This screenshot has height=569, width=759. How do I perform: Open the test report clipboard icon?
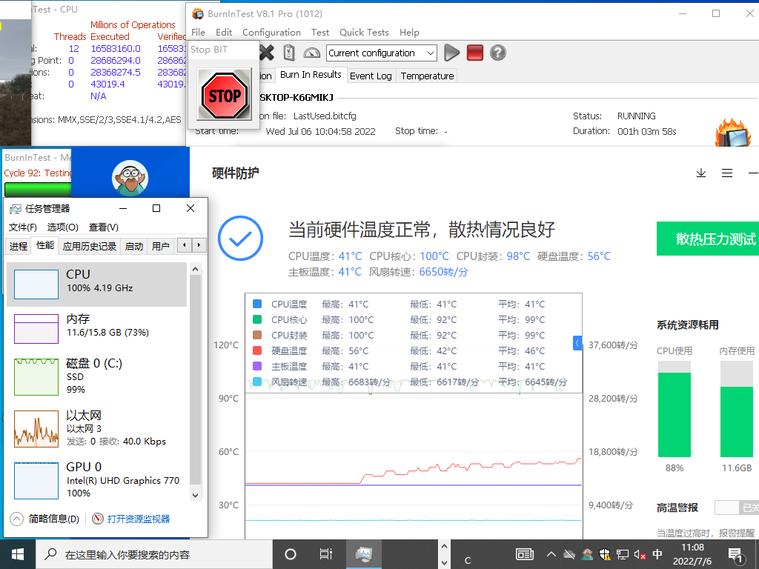pos(290,53)
